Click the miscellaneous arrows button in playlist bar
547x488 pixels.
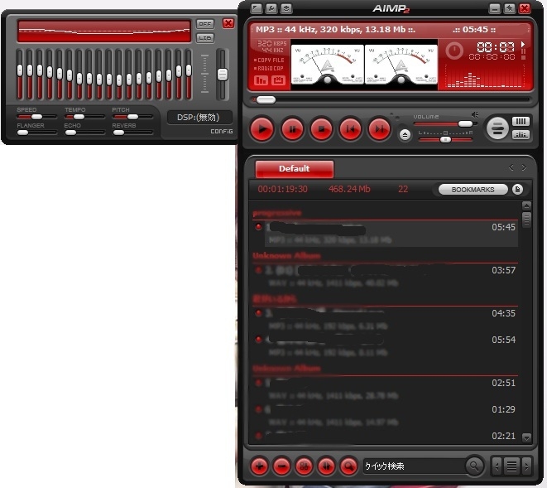[326, 466]
